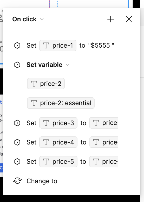Click hexagon icon beside Set variable
The width and height of the screenshot is (144, 202).
coord(17,65)
